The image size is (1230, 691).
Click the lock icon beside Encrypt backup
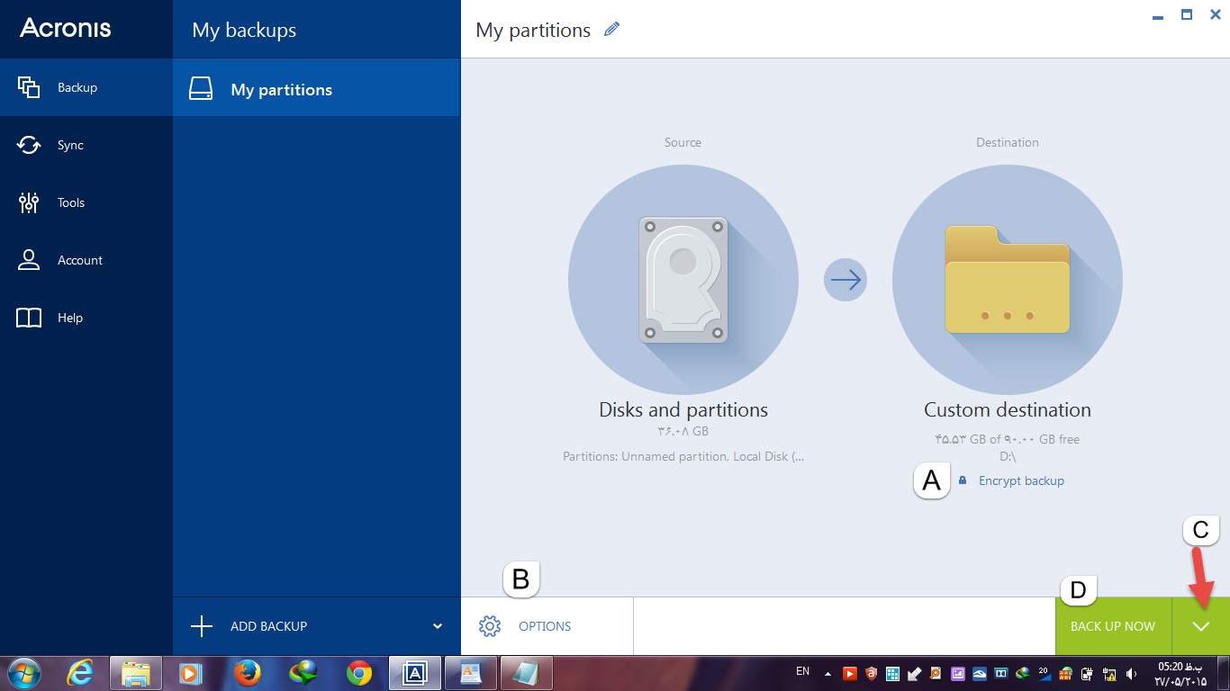tap(963, 480)
